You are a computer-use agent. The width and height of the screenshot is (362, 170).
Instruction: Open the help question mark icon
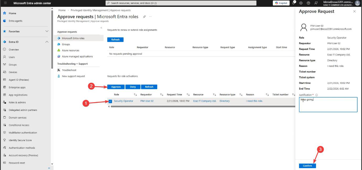click(308, 3)
